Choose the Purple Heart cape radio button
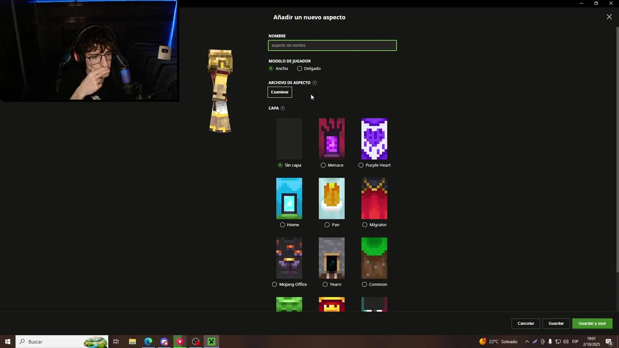This screenshot has height=348, width=619. pos(361,165)
